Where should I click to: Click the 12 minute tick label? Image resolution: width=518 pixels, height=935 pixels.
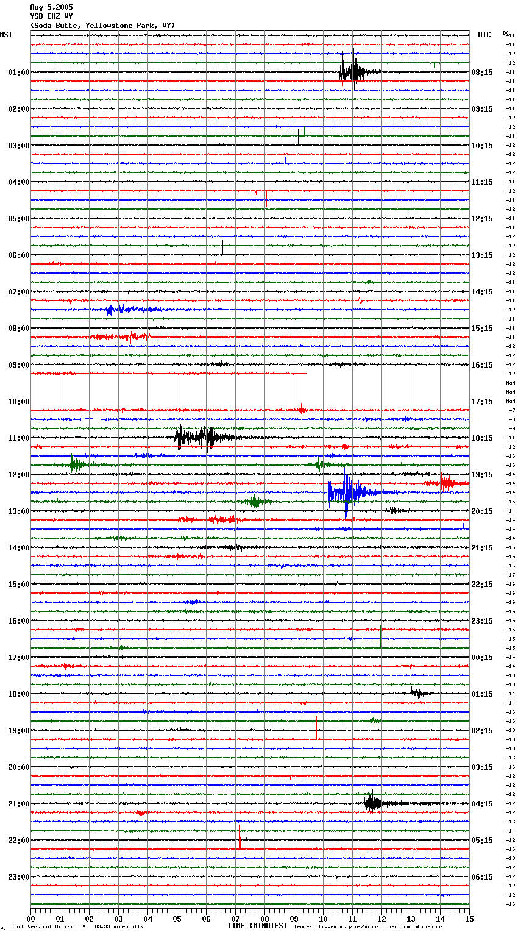pyautogui.click(x=381, y=918)
